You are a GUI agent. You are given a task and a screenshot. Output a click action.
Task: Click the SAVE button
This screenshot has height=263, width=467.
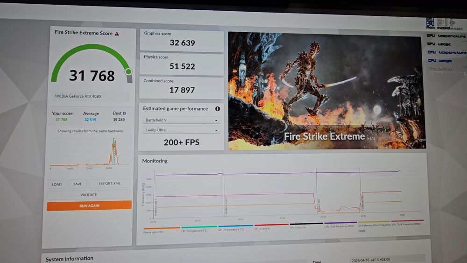pos(78,184)
